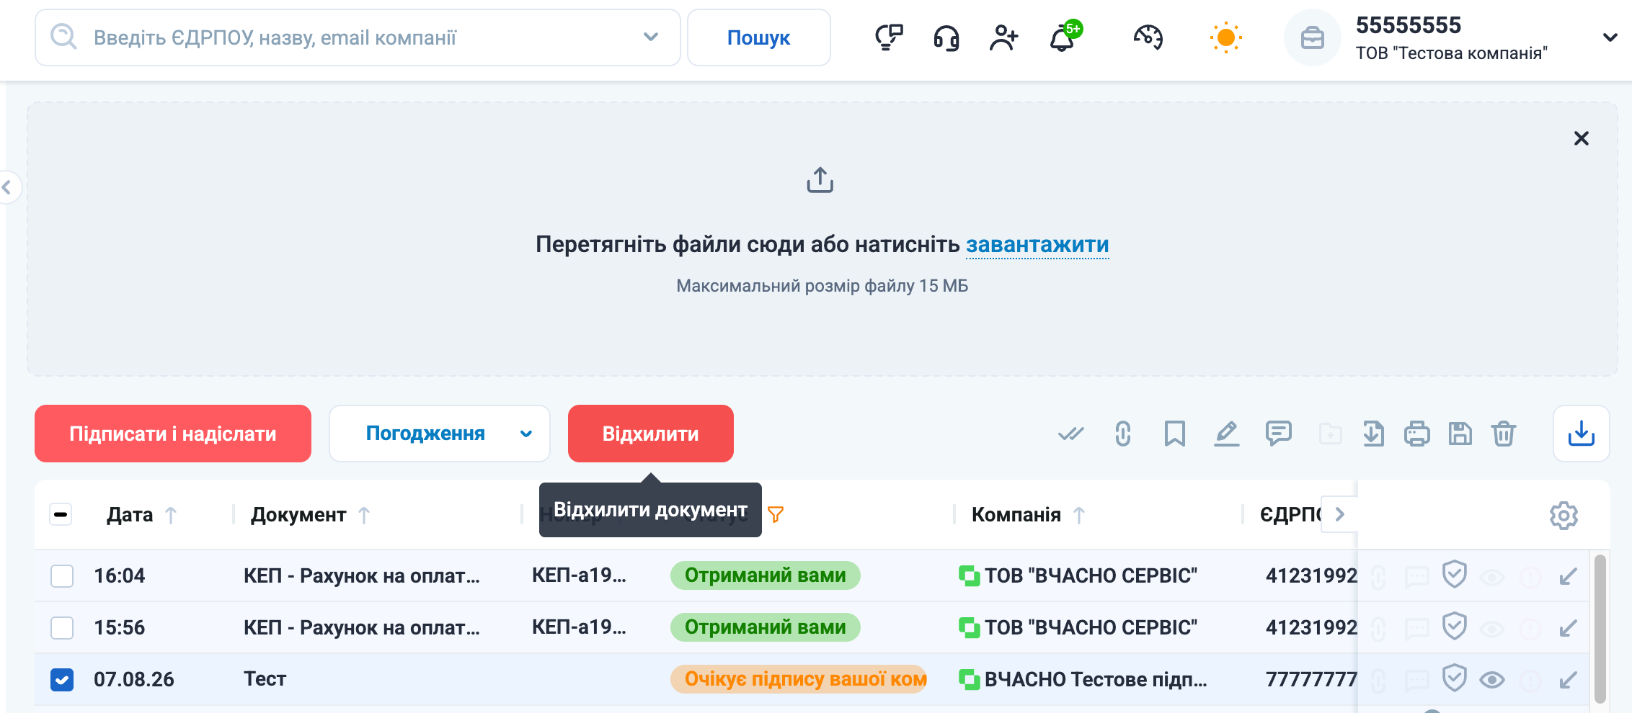
Task: Click the eye icon in Тест row
Action: [x=1492, y=680]
